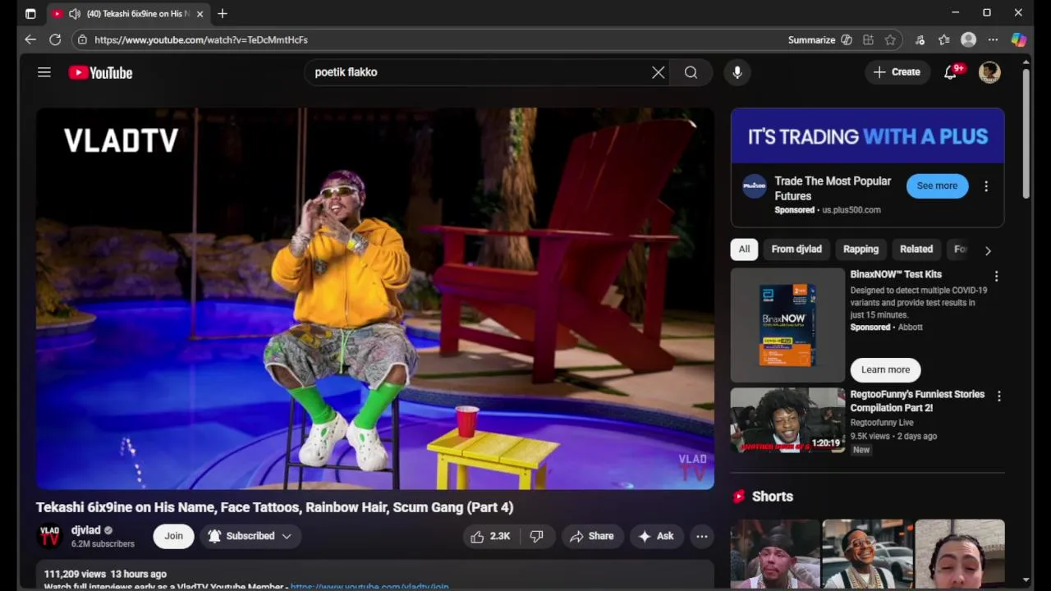Click the search magnifier button
Image resolution: width=1051 pixels, height=591 pixels.
click(691, 72)
